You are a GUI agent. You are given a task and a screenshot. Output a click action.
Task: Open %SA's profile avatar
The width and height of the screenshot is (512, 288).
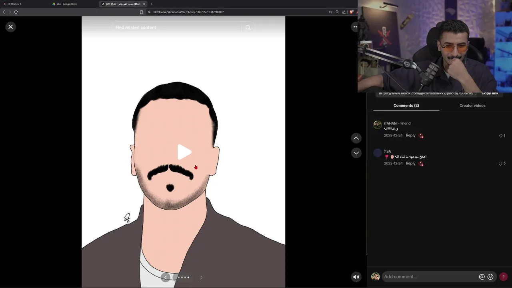click(378, 153)
